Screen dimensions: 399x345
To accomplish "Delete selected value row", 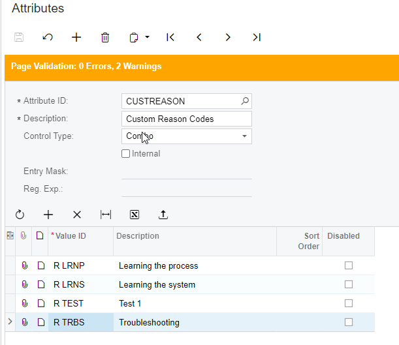I will (77, 215).
